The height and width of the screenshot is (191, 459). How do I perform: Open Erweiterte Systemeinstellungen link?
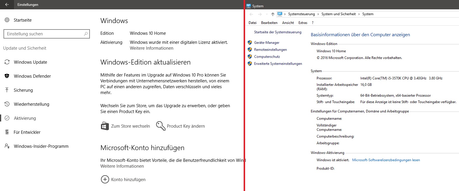point(278,64)
